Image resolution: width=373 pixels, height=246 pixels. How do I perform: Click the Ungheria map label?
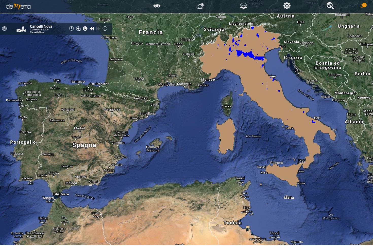click(x=349, y=26)
